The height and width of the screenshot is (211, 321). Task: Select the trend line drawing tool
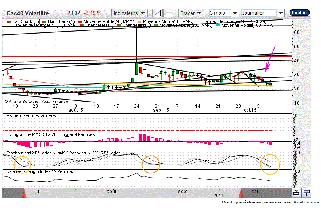tap(157, 13)
